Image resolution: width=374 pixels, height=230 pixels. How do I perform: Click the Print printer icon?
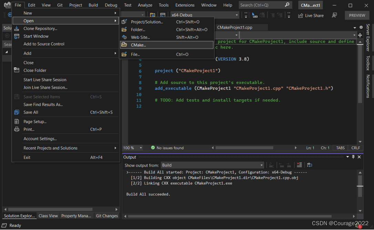click(17, 129)
